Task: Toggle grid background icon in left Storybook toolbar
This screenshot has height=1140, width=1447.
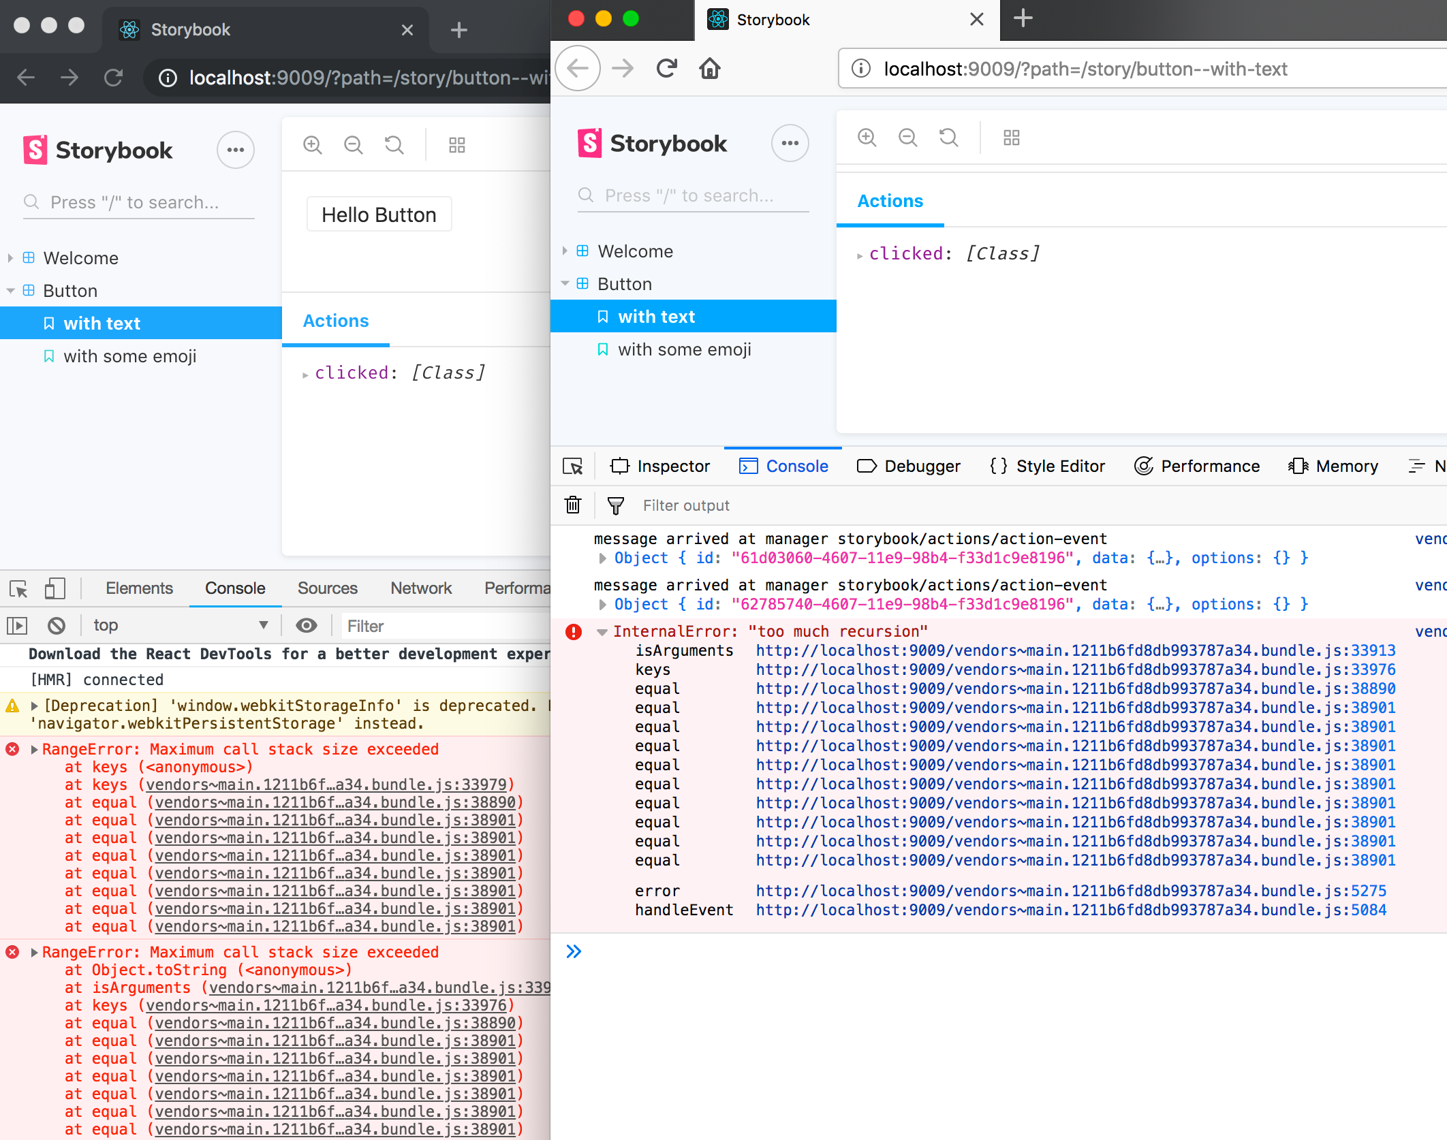Action: click(x=456, y=145)
